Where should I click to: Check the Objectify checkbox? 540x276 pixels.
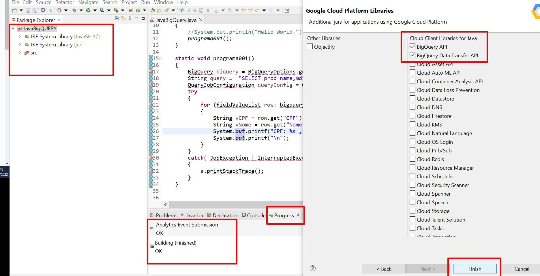coord(310,47)
